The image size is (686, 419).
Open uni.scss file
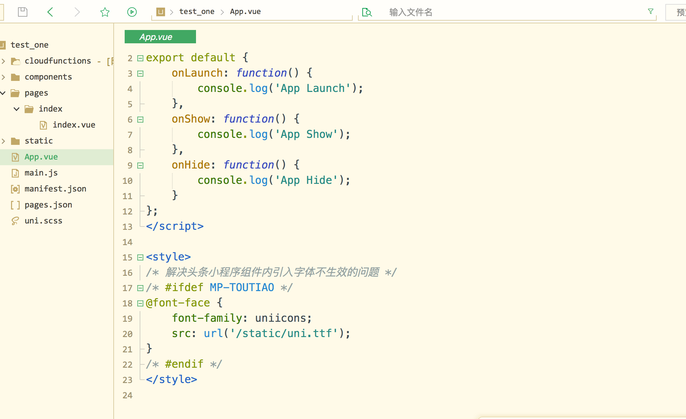(x=43, y=221)
